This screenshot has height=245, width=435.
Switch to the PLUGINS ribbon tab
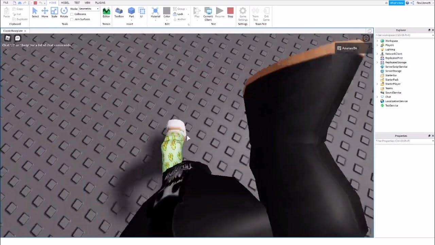point(100,3)
